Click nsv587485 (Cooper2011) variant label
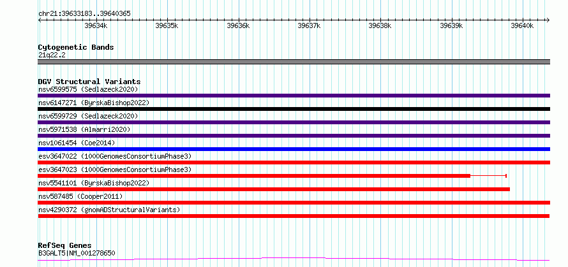This screenshot has width=568, height=267. point(80,196)
